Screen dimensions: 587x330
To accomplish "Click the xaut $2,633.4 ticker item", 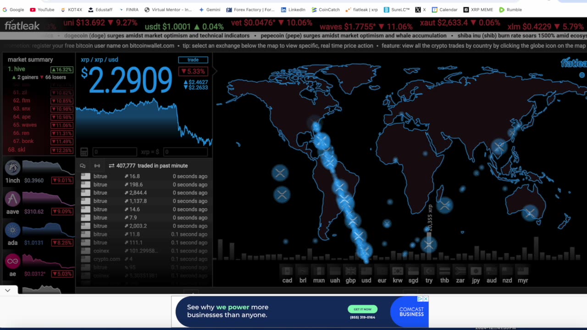I will 460,23.
